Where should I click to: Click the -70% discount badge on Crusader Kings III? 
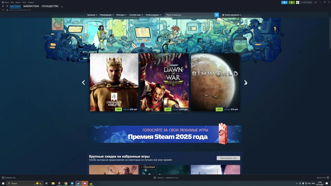click(118, 110)
